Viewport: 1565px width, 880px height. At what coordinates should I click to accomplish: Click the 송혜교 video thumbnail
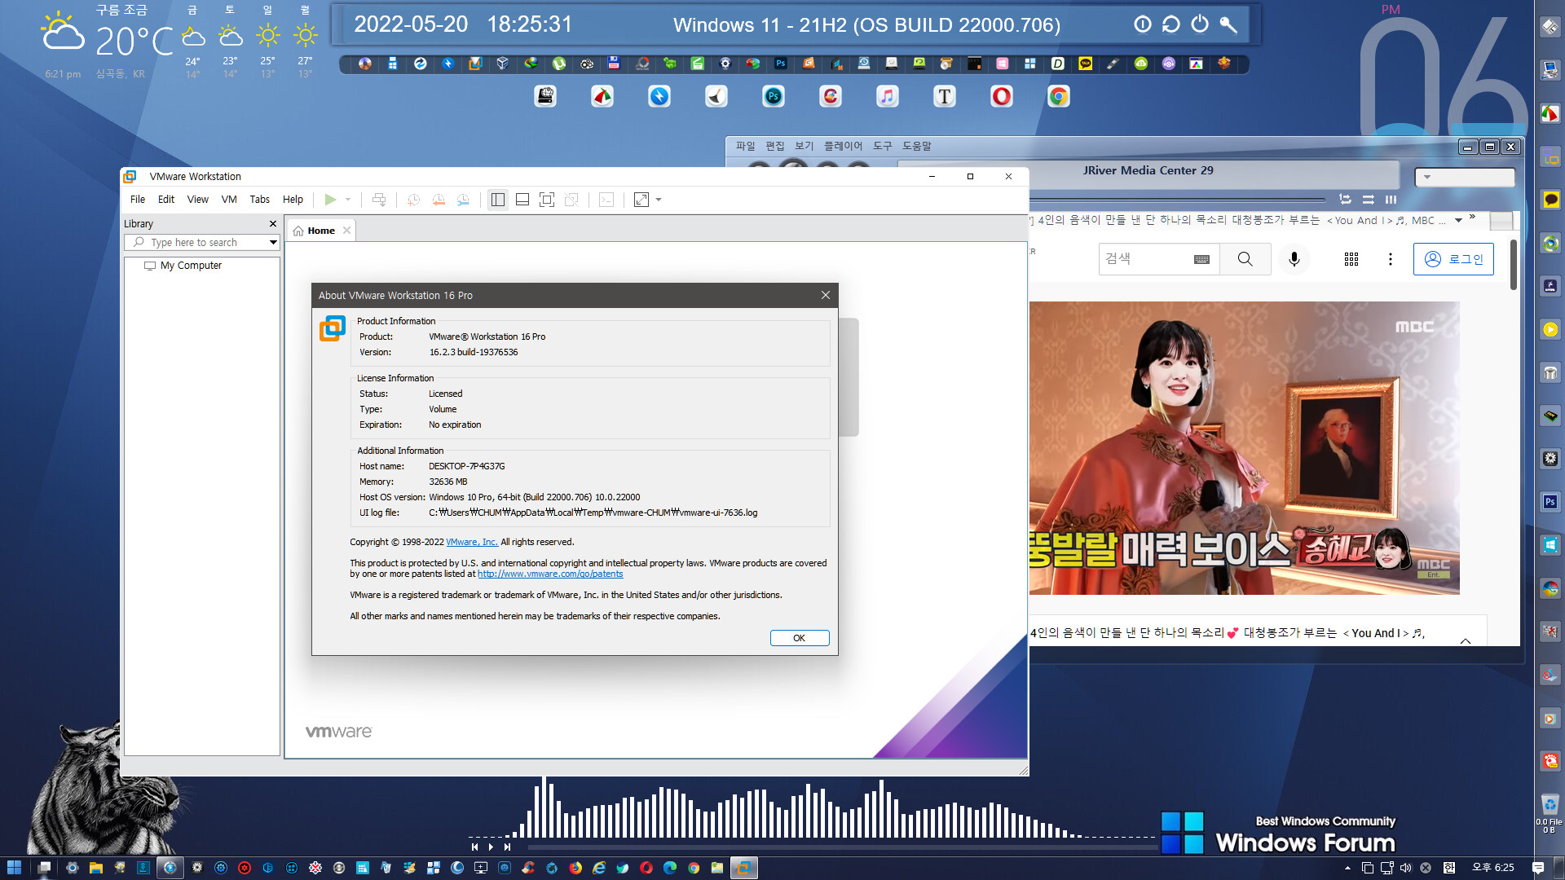[1244, 448]
